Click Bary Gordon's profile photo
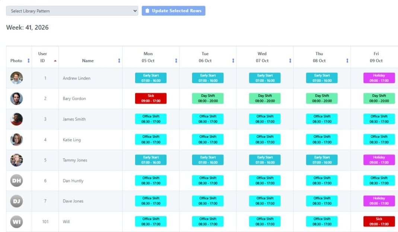Screen dimensions: 398x232 pyautogui.click(x=16, y=98)
